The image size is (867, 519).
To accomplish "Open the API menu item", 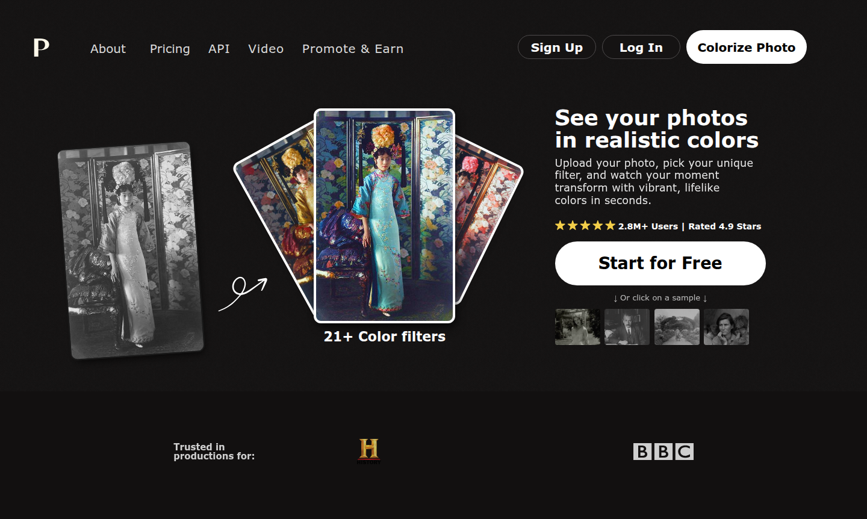I will coord(219,49).
